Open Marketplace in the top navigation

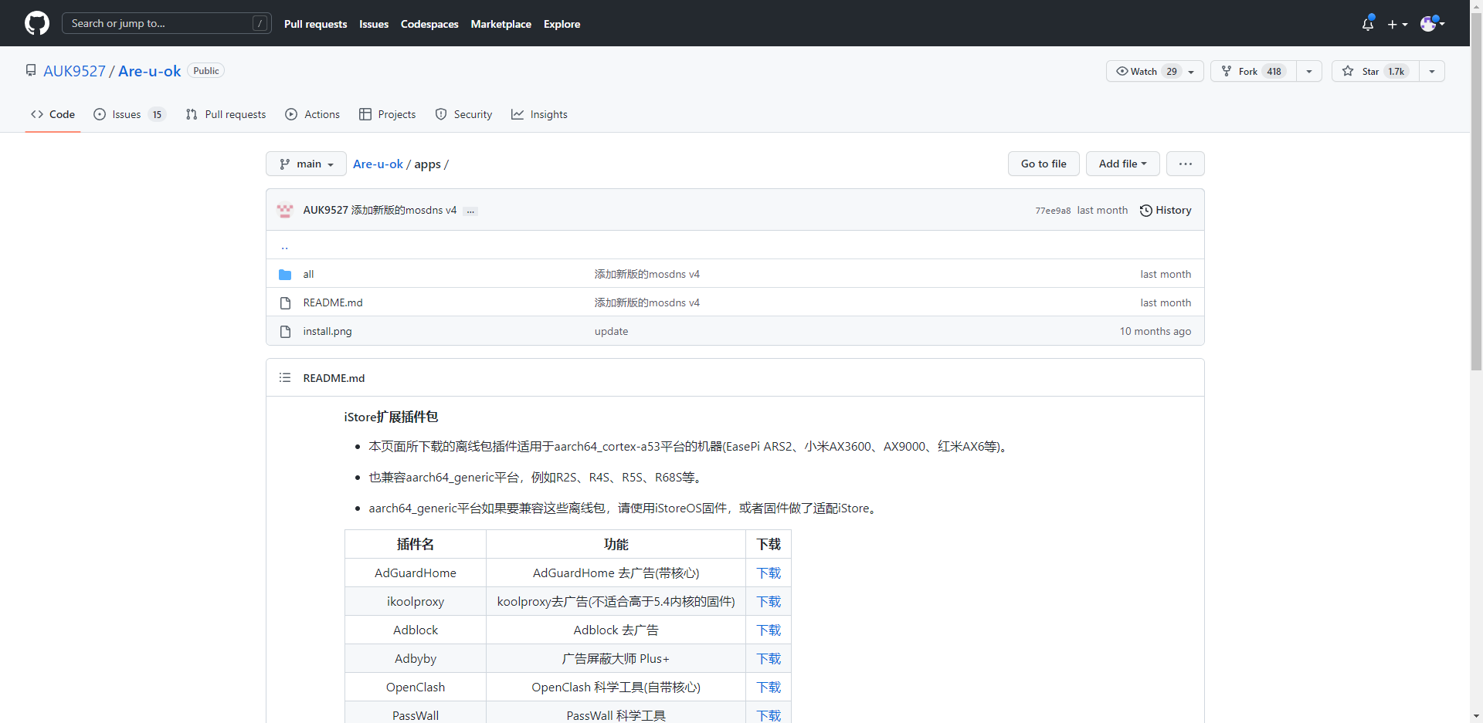(x=501, y=24)
